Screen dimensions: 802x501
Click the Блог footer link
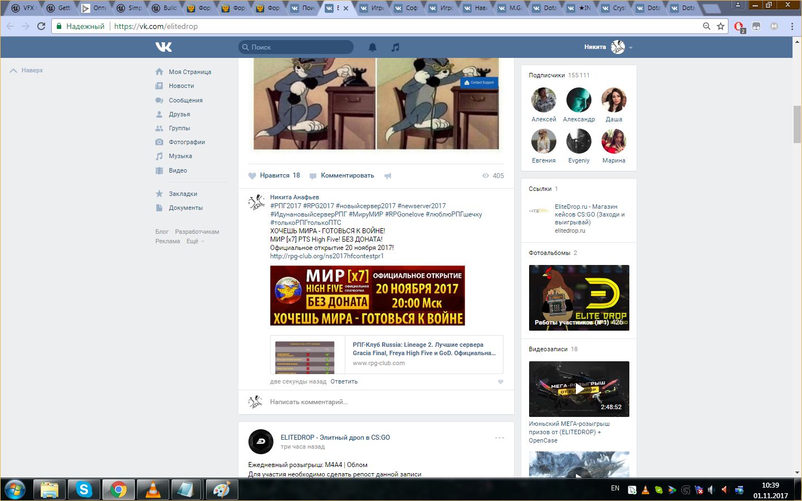click(x=162, y=232)
